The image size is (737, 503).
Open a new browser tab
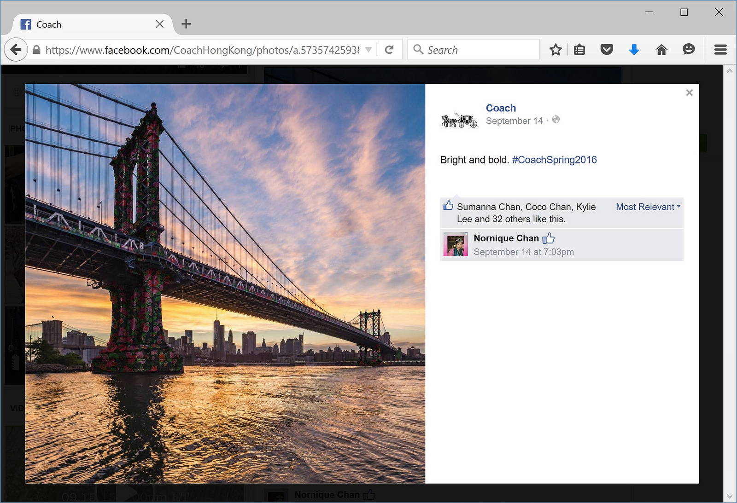(x=186, y=24)
